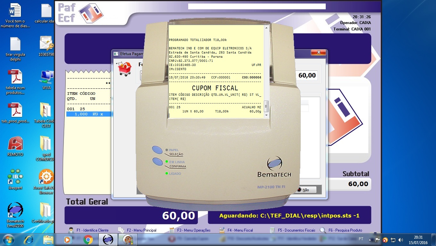Image resolution: width=436 pixels, height=246 pixels.
Task: Switch to the Bematech emulator taskbar button
Action: click(108, 240)
